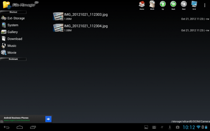This screenshot has height=131, width=210.
Task: Open the Music shortcut
Action: (x=13, y=46)
